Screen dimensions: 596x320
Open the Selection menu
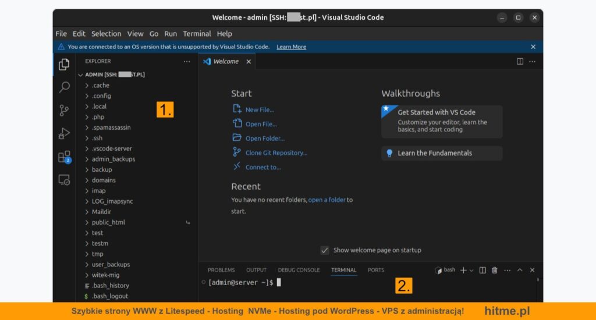coord(106,34)
